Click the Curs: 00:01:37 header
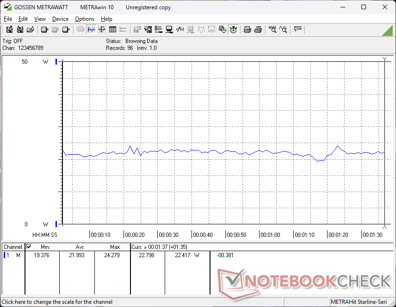Image resolution: width=396 pixels, height=307 pixels. (159, 247)
